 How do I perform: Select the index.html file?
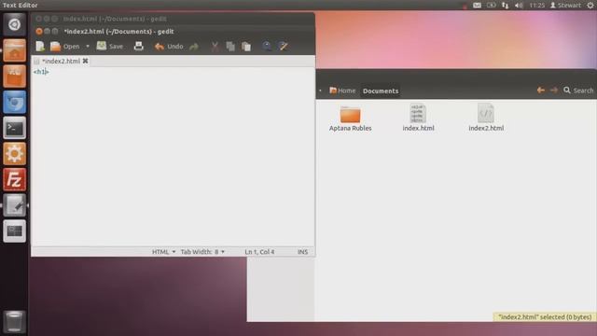point(418,118)
